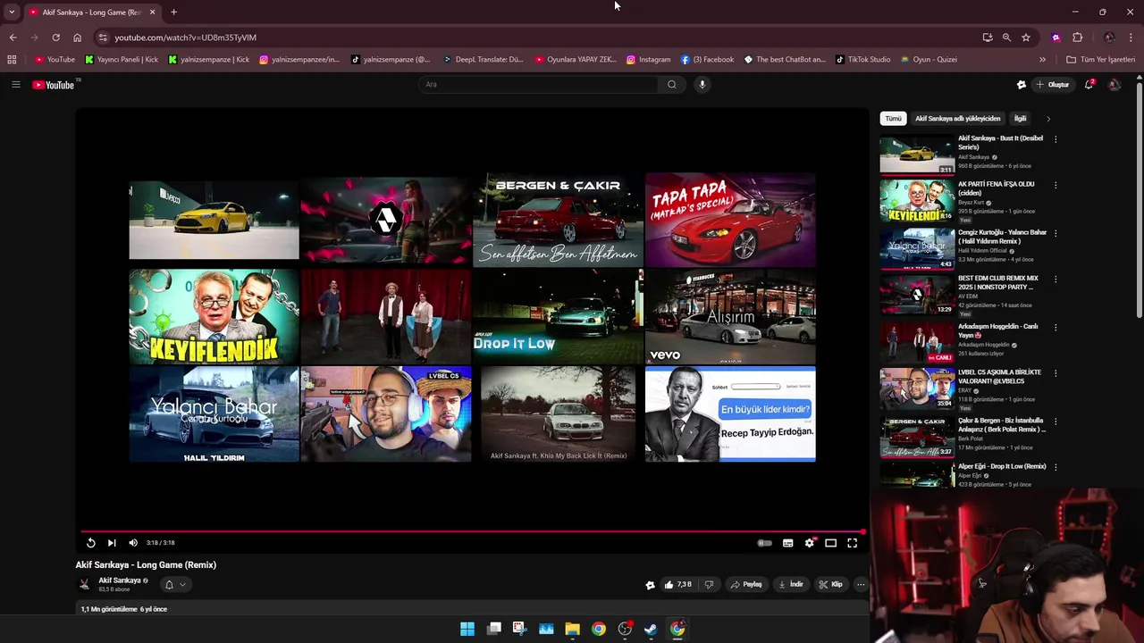The image size is (1144, 643).
Task: Open Steam from the taskbar
Action: (651, 629)
